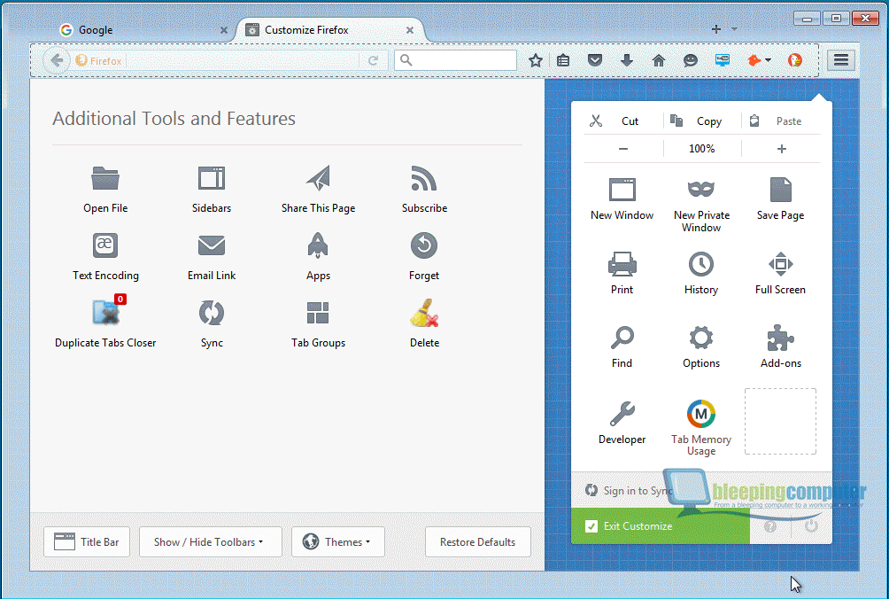The height and width of the screenshot is (599, 889).
Task: Open the Show / Hide Toolbars dropdown
Action: 210,542
